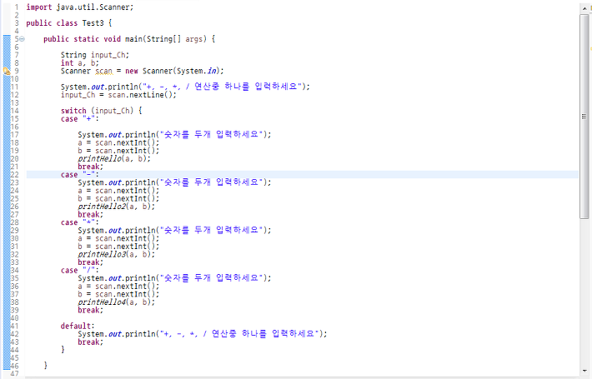Click the printHello(a, b) call
The image size is (592, 379).
114,158
